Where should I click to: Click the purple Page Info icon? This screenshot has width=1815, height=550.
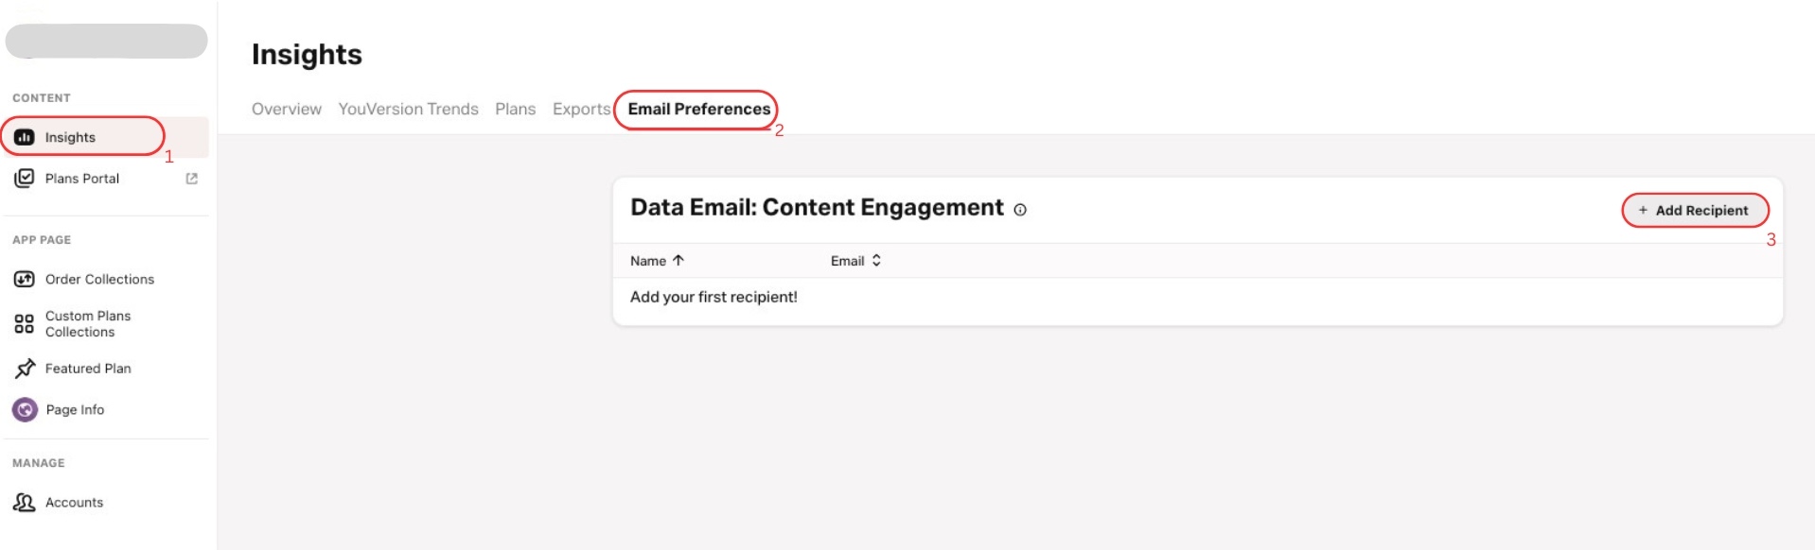[25, 409]
